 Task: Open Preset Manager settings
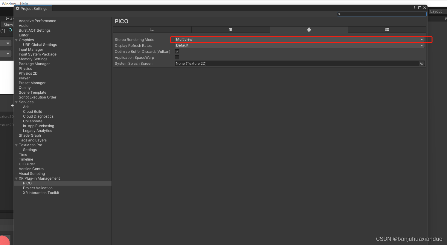32,83
